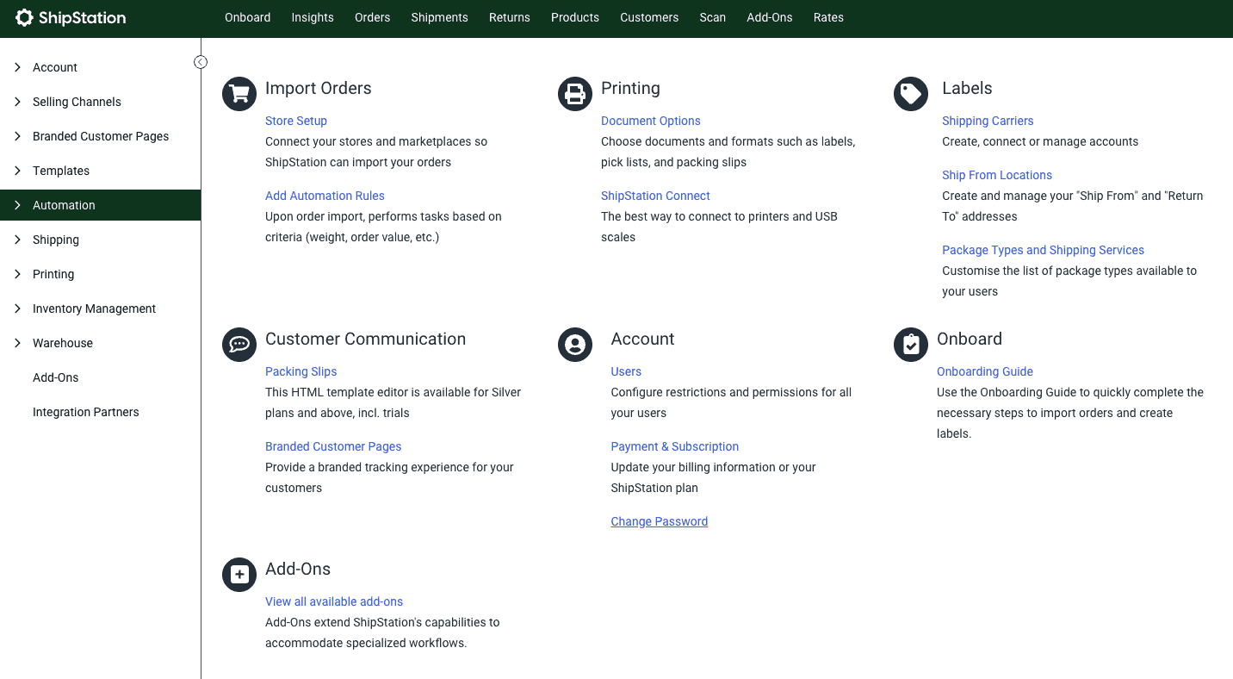
Task: Click the Change Password link
Action: click(x=659, y=521)
